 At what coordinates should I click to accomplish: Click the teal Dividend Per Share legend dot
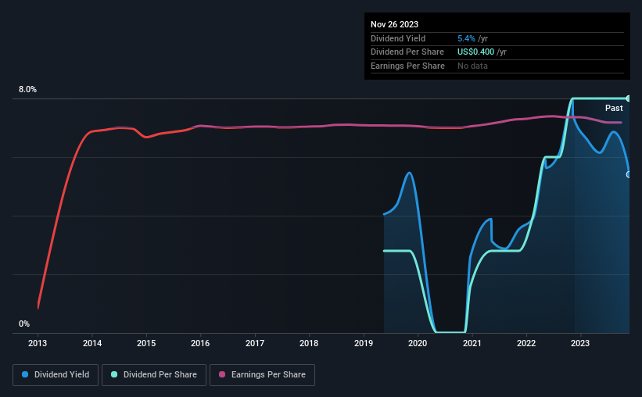pyautogui.click(x=114, y=374)
